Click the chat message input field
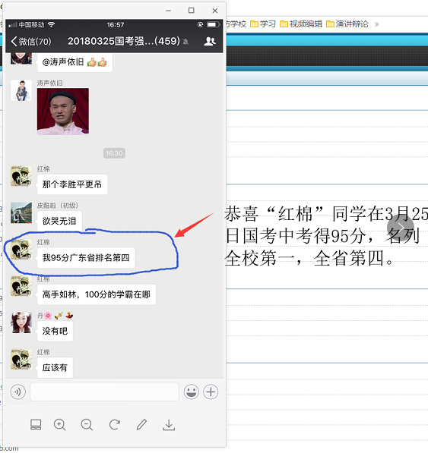This screenshot has height=453, width=428. 104,392
